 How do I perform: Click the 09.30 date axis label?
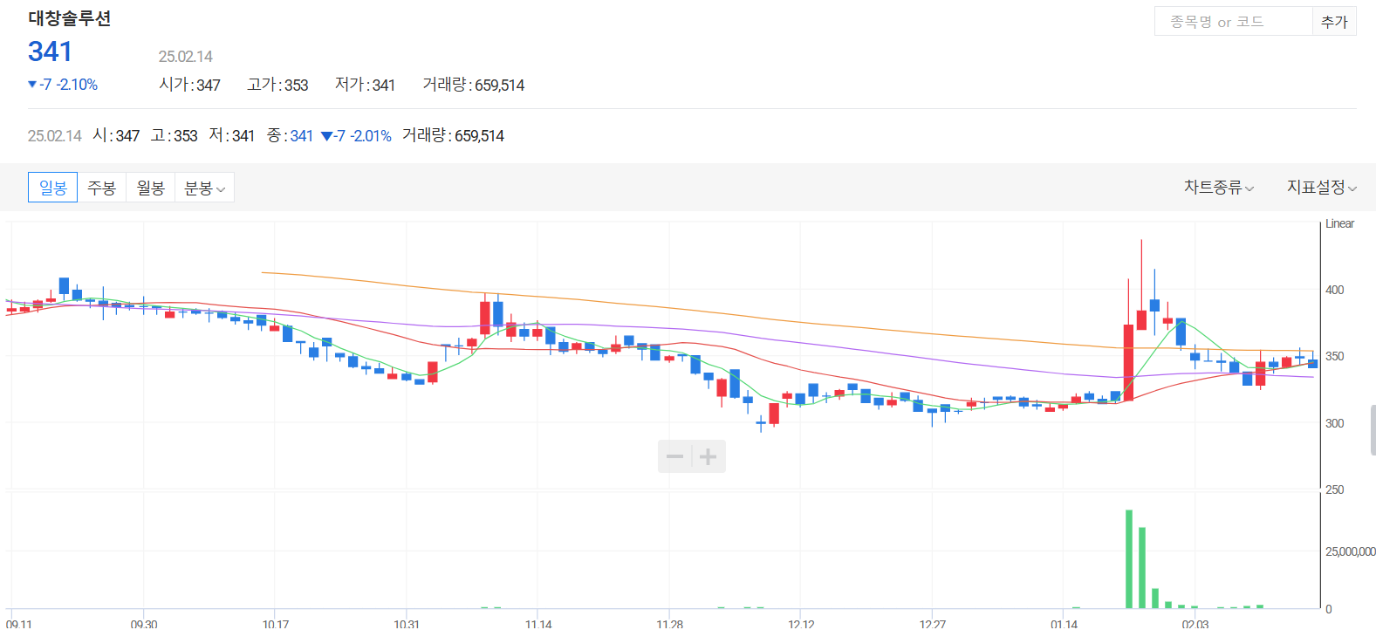[x=144, y=624]
